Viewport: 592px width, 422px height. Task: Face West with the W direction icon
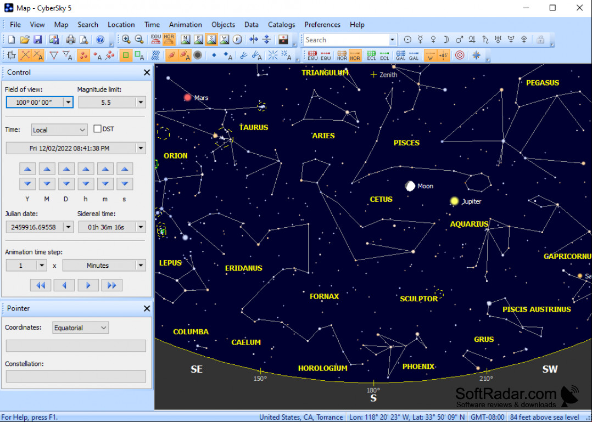224,40
